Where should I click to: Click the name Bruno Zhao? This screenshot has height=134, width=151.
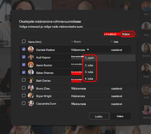[43, 89]
